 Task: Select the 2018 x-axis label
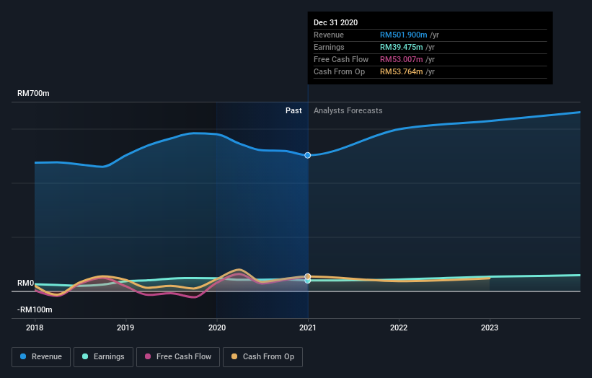(35, 328)
